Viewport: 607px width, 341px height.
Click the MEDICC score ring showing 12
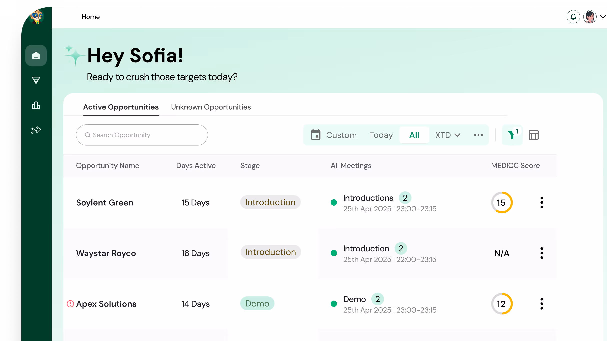502,304
